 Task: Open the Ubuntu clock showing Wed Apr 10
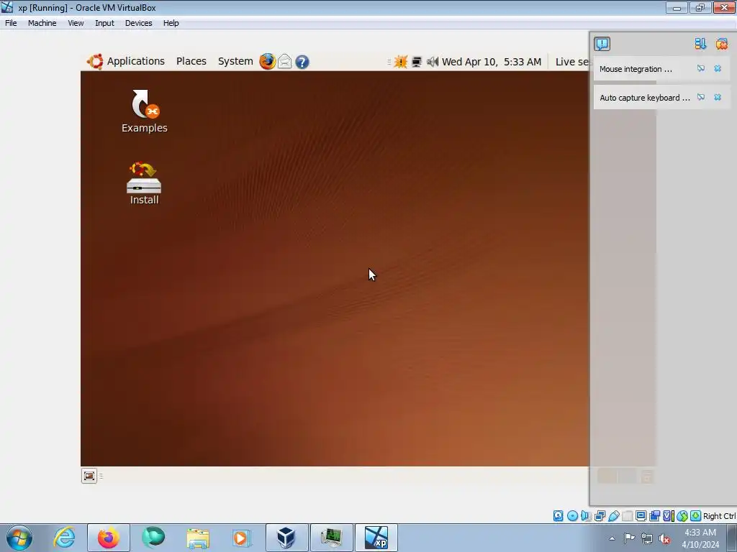[x=492, y=62]
